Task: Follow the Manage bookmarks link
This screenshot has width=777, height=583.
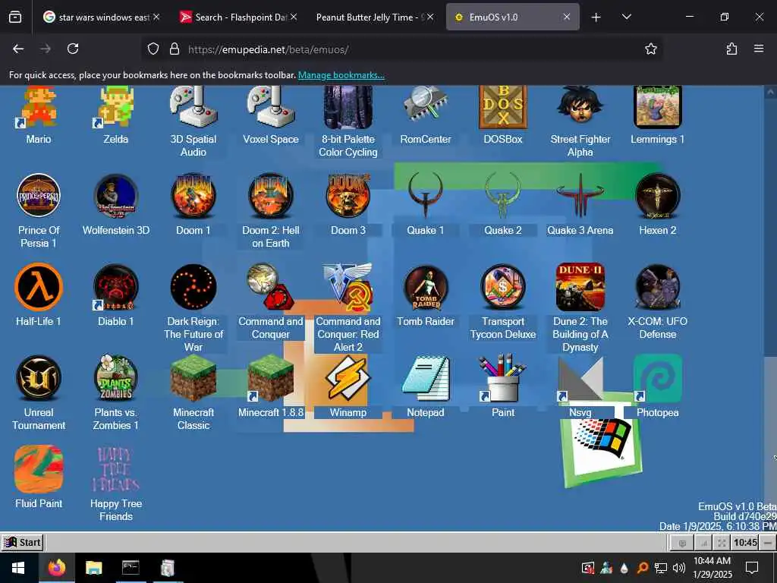Action: click(341, 75)
